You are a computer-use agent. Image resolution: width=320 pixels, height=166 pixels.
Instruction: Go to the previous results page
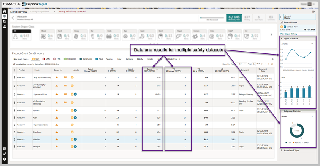coord(266,64)
